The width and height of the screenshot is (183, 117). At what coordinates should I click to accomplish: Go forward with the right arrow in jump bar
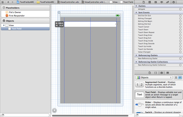click(13, 2)
